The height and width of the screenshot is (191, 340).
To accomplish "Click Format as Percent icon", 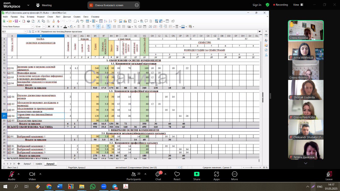I will coord(135,27).
